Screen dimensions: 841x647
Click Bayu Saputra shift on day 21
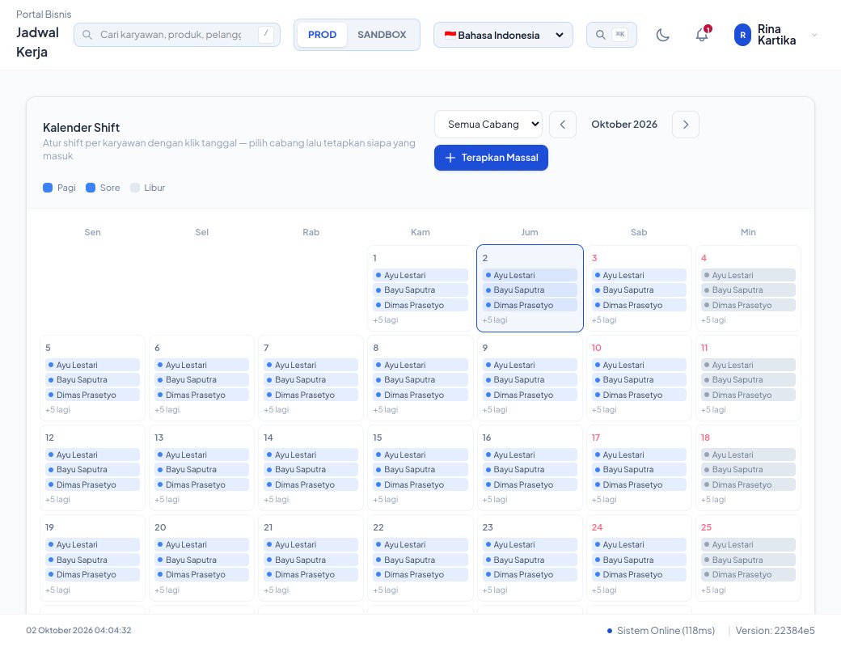click(x=311, y=560)
